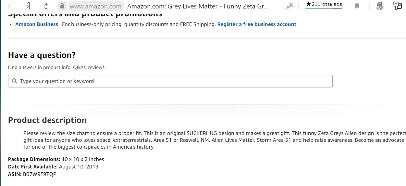
Task: Click the ASIN value B07W9F9TQP
Action: [x=40, y=174]
